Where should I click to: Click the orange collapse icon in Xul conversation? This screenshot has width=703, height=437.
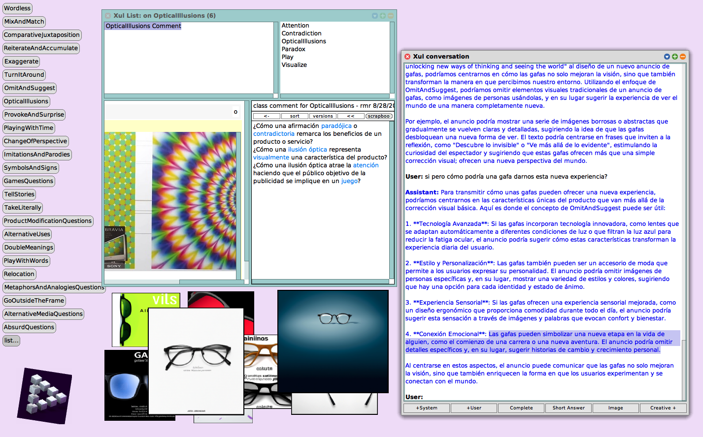682,57
